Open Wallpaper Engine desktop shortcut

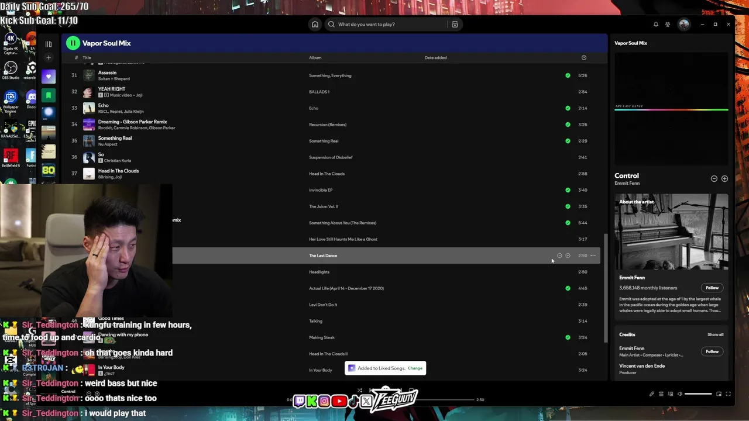(x=10, y=101)
